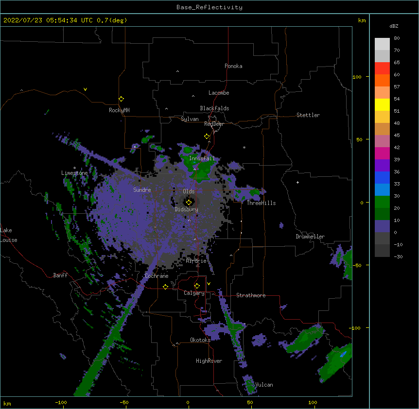Click the HighRiver label

tap(209, 361)
